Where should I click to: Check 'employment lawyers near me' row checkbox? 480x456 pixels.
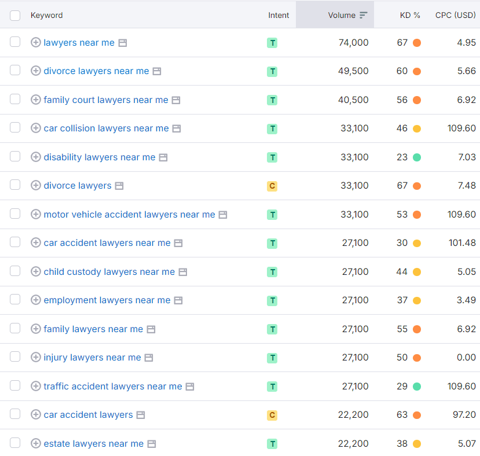point(15,299)
